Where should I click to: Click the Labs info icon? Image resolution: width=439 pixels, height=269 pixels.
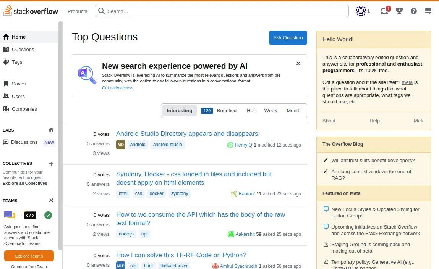point(51,130)
